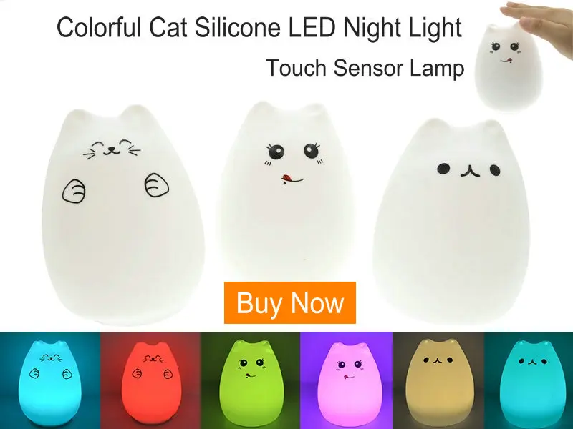This screenshot has height=429, width=573.
Task: Click the w-shaped mouth on right cat
Action: [x=469, y=171]
